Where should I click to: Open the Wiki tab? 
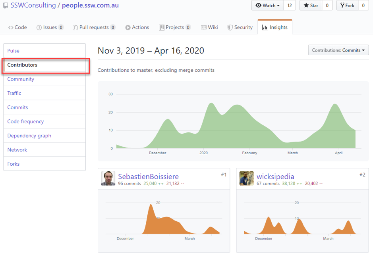(x=209, y=27)
